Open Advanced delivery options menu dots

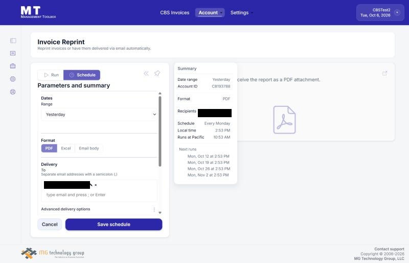click(x=154, y=209)
